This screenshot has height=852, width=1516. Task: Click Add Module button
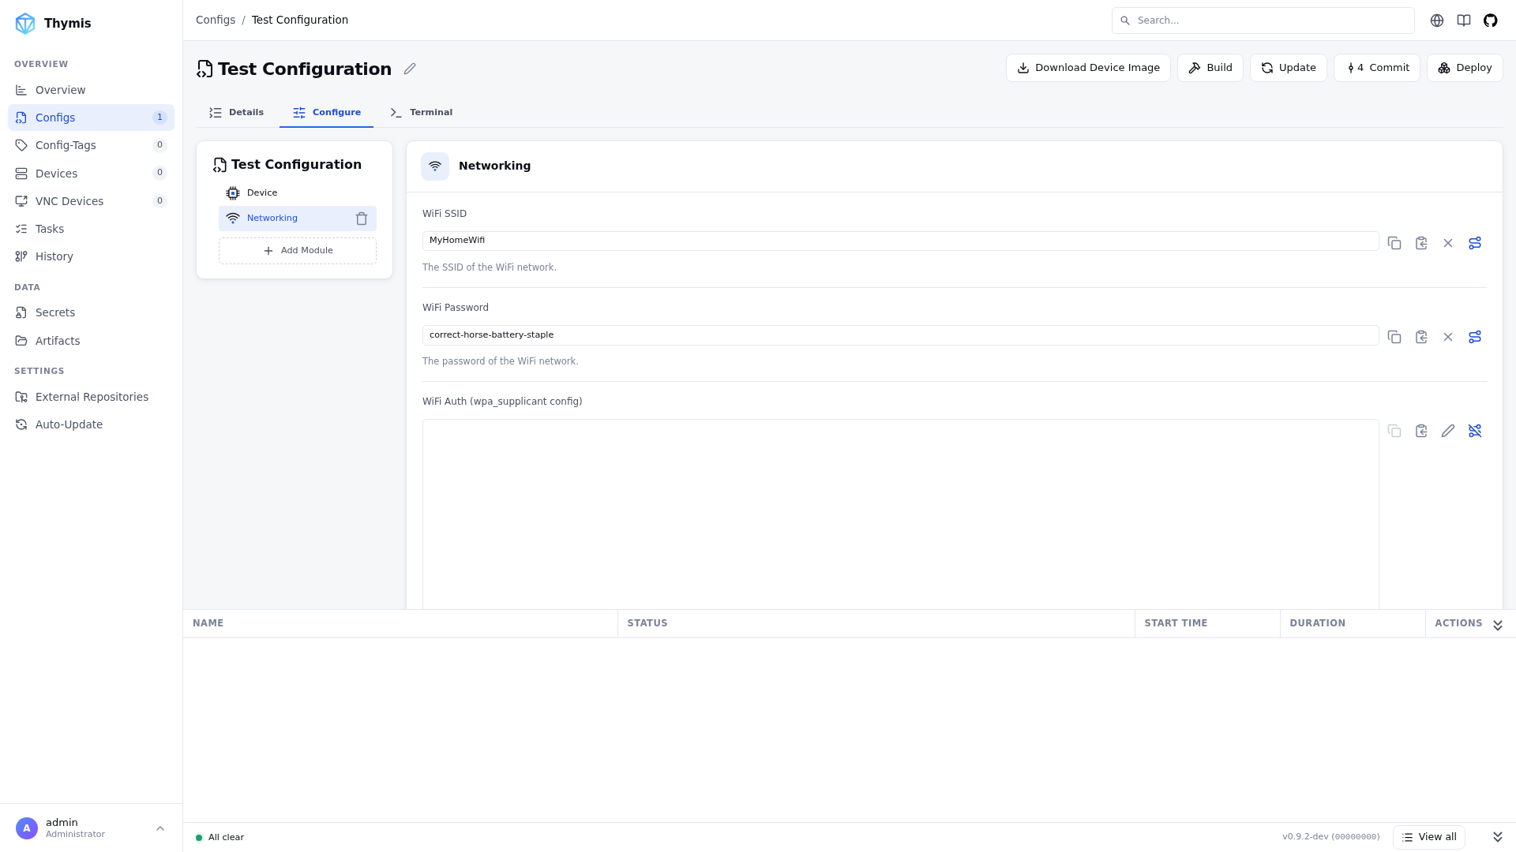[298, 251]
